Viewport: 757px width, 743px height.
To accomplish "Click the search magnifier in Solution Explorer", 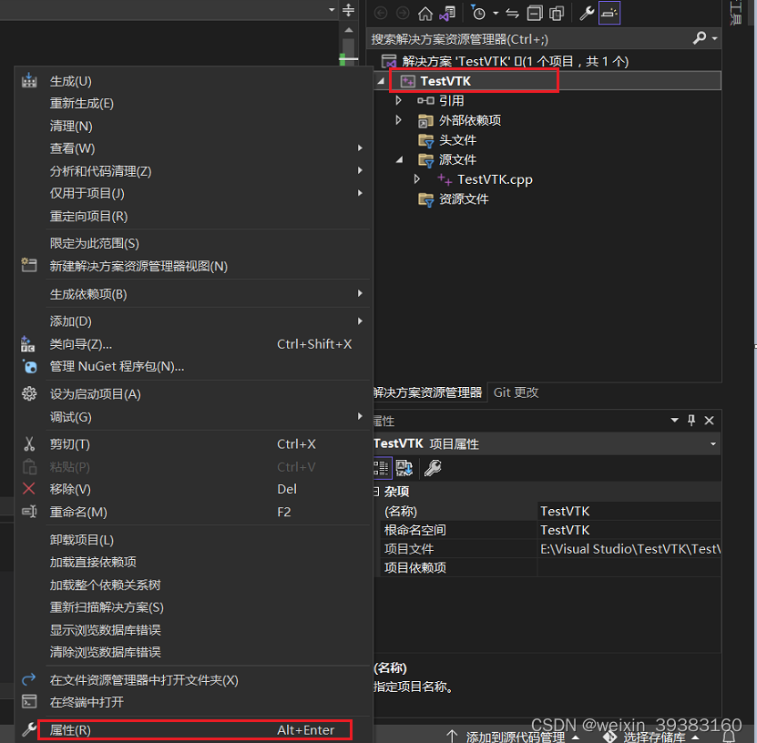I will click(700, 38).
